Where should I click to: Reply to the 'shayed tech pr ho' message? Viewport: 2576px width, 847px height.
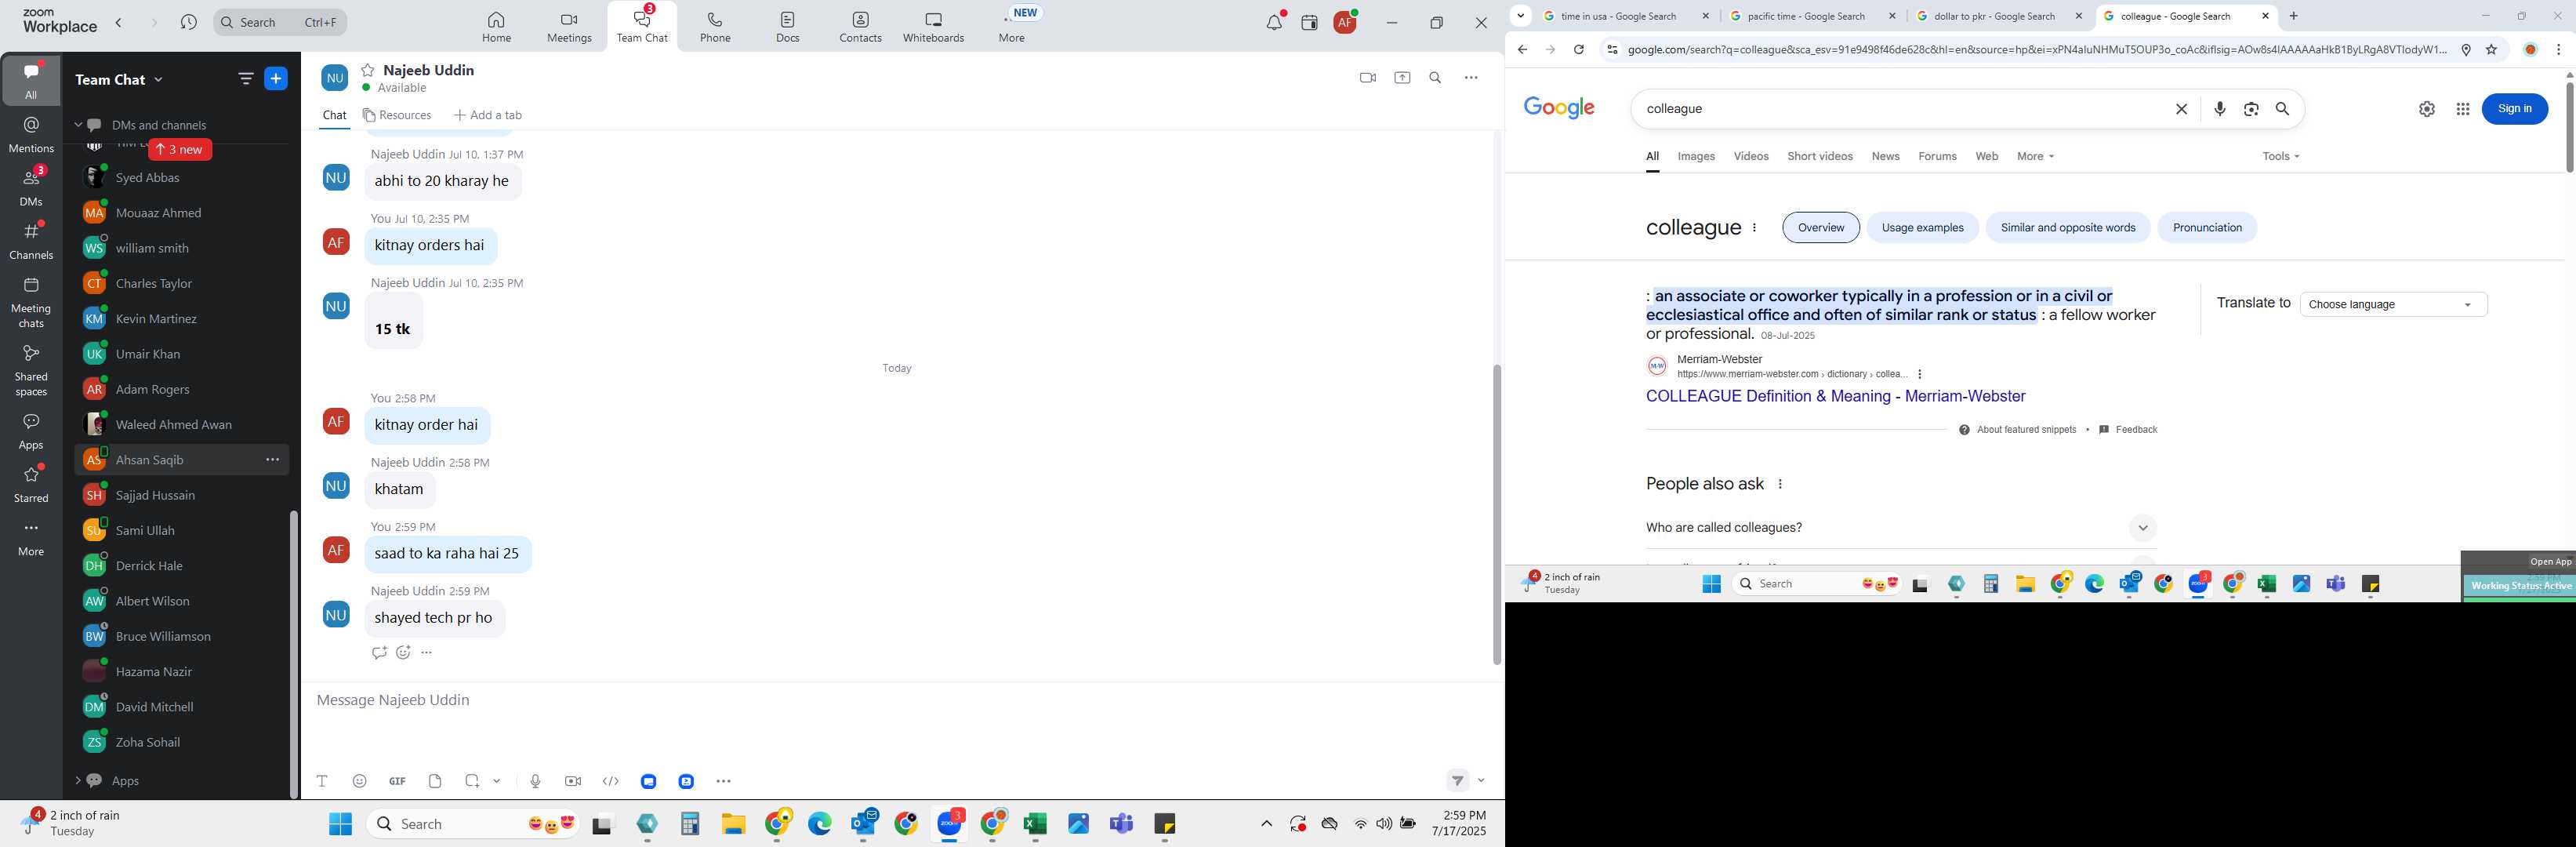(x=379, y=652)
